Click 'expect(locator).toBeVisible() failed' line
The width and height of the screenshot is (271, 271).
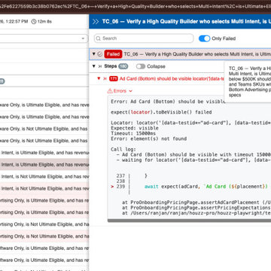[161, 112]
